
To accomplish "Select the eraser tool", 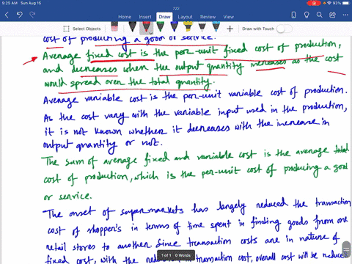I will [x=114, y=27].
